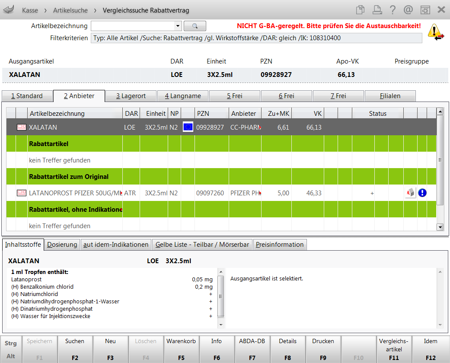Sort by VK column header

click(308, 113)
